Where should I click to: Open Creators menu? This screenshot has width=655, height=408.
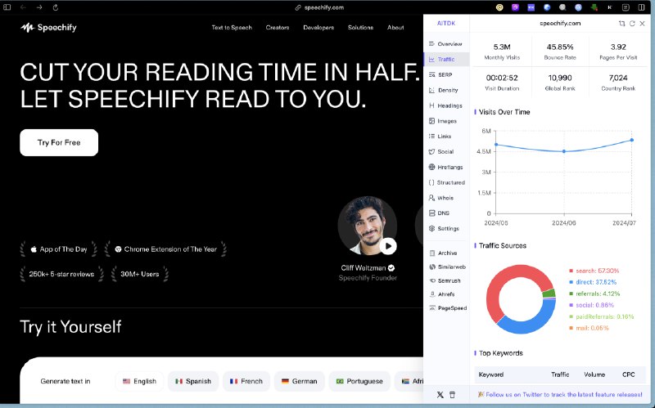(278, 28)
